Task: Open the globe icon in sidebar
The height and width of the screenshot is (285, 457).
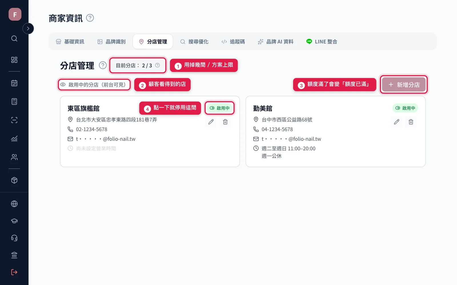Action: click(14, 204)
